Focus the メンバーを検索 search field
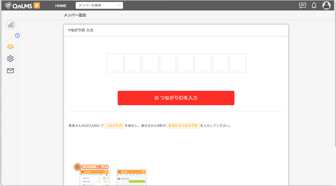 [96, 6]
